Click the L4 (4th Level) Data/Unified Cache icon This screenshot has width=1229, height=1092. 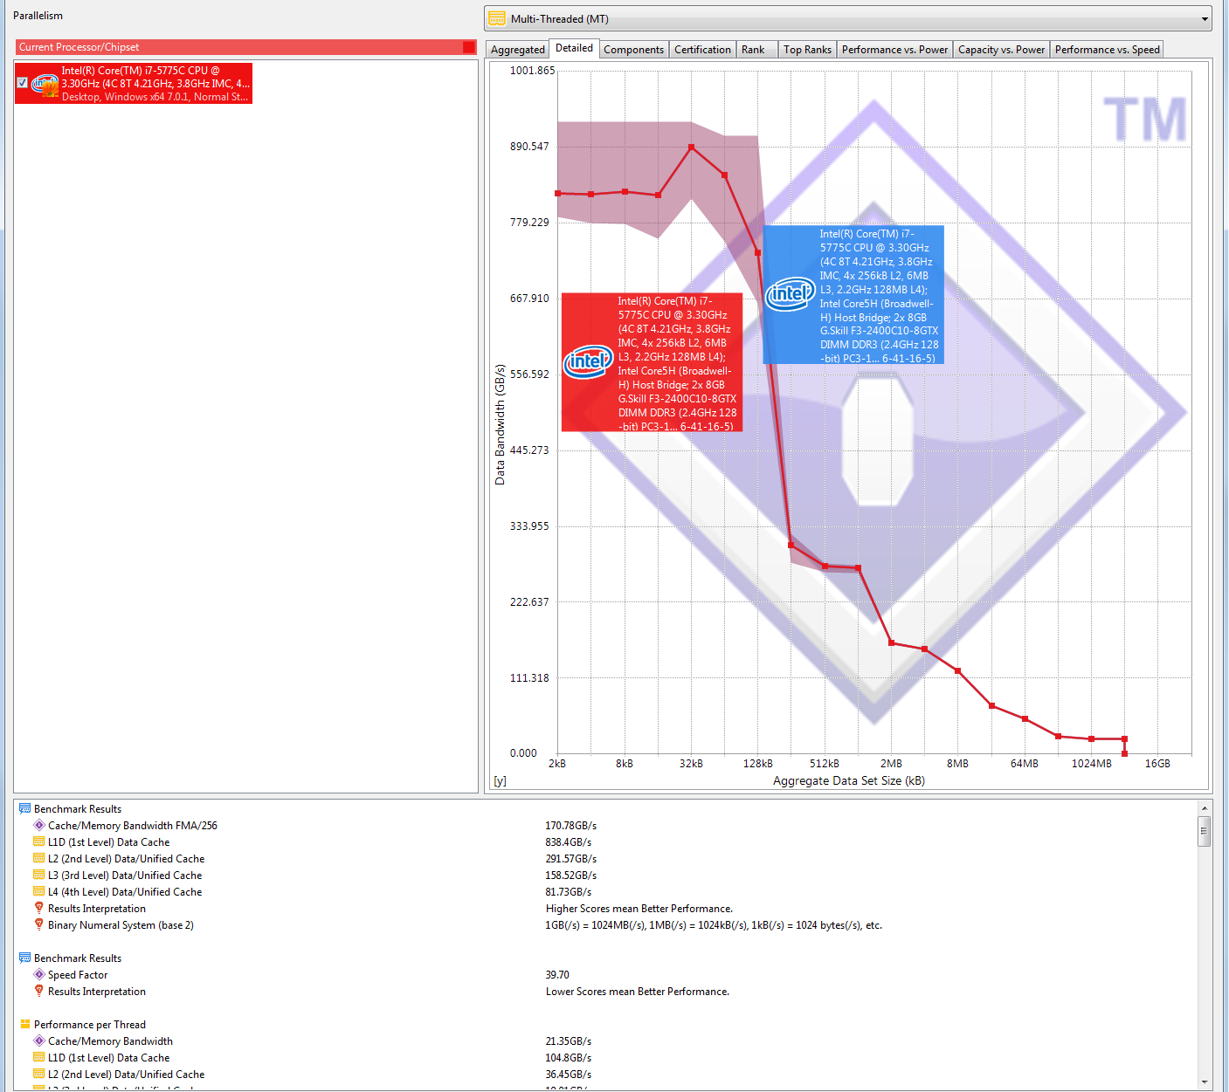tap(39, 891)
